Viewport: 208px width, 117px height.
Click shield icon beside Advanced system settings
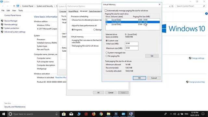tap(2, 32)
